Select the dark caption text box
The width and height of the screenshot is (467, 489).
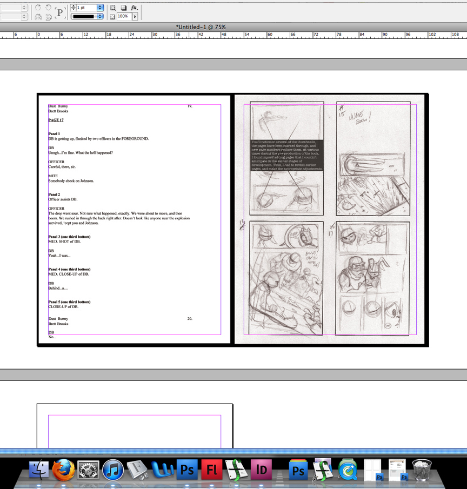[x=286, y=155]
